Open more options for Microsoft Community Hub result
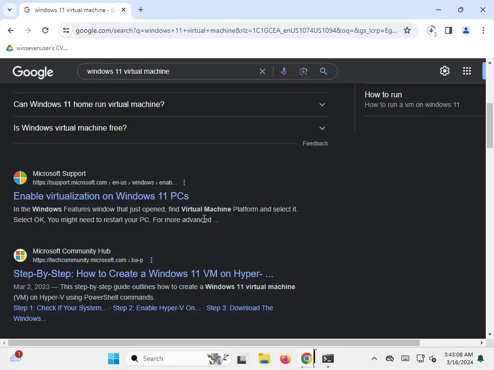Viewport: 494px width, 370px height. [x=151, y=260]
